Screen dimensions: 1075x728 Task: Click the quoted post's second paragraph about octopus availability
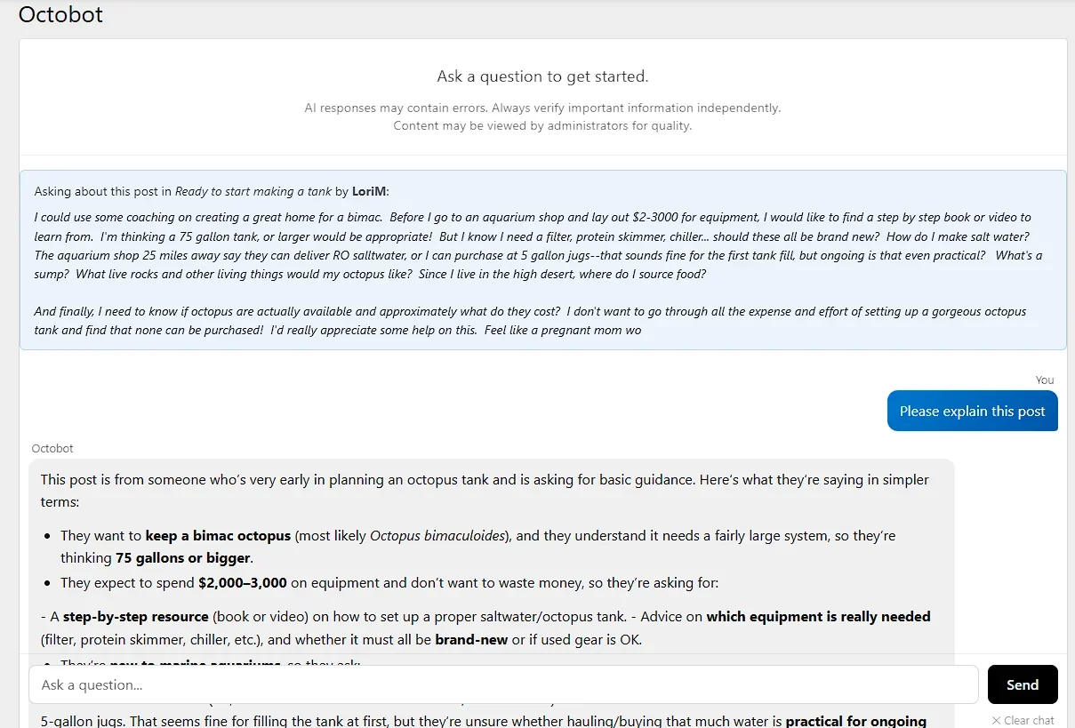coord(530,321)
